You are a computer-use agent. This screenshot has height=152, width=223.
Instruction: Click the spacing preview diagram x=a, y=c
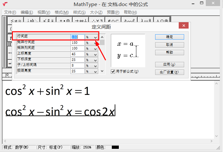tap(128, 50)
